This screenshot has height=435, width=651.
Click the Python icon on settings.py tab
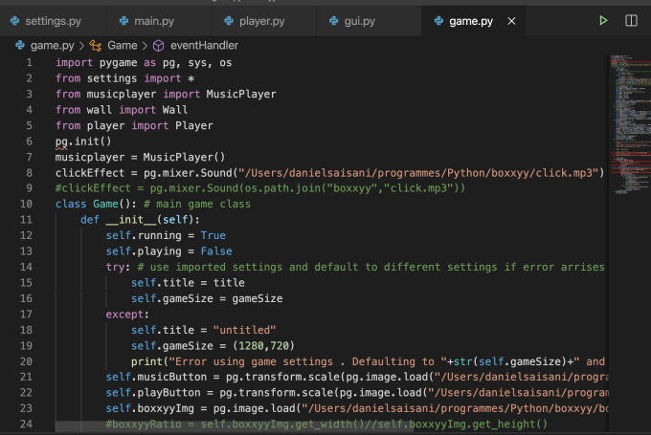point(15,21)
